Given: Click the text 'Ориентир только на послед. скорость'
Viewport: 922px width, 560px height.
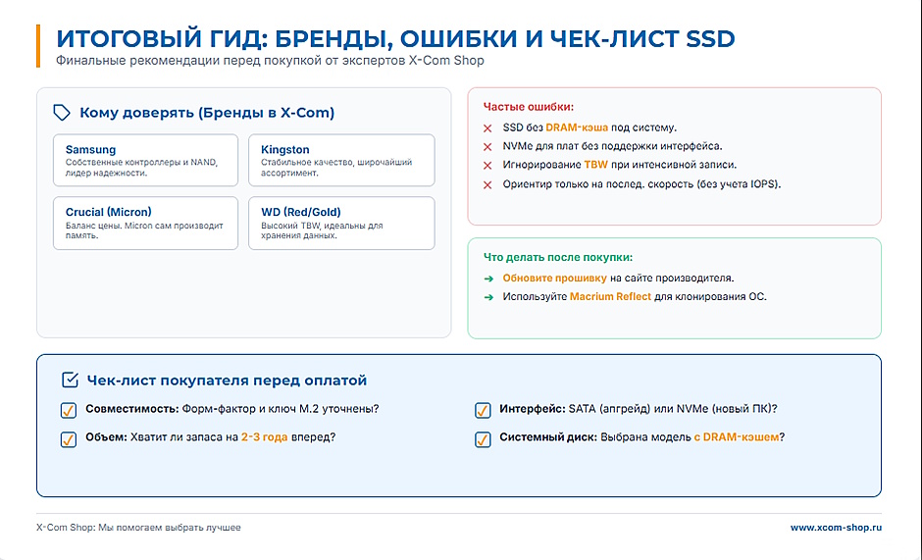Looking at the screenshot, I should (x=598, y=184).
